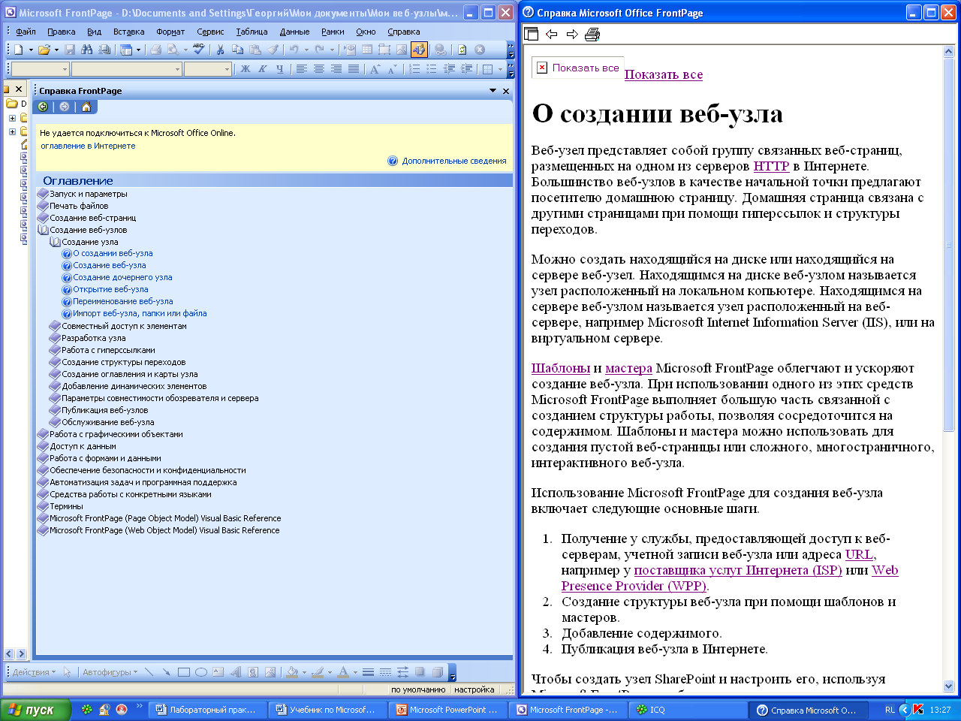Screen dimensions: 961x721
Task: Click the Print icon in the Help window
Action: (592, 34)
